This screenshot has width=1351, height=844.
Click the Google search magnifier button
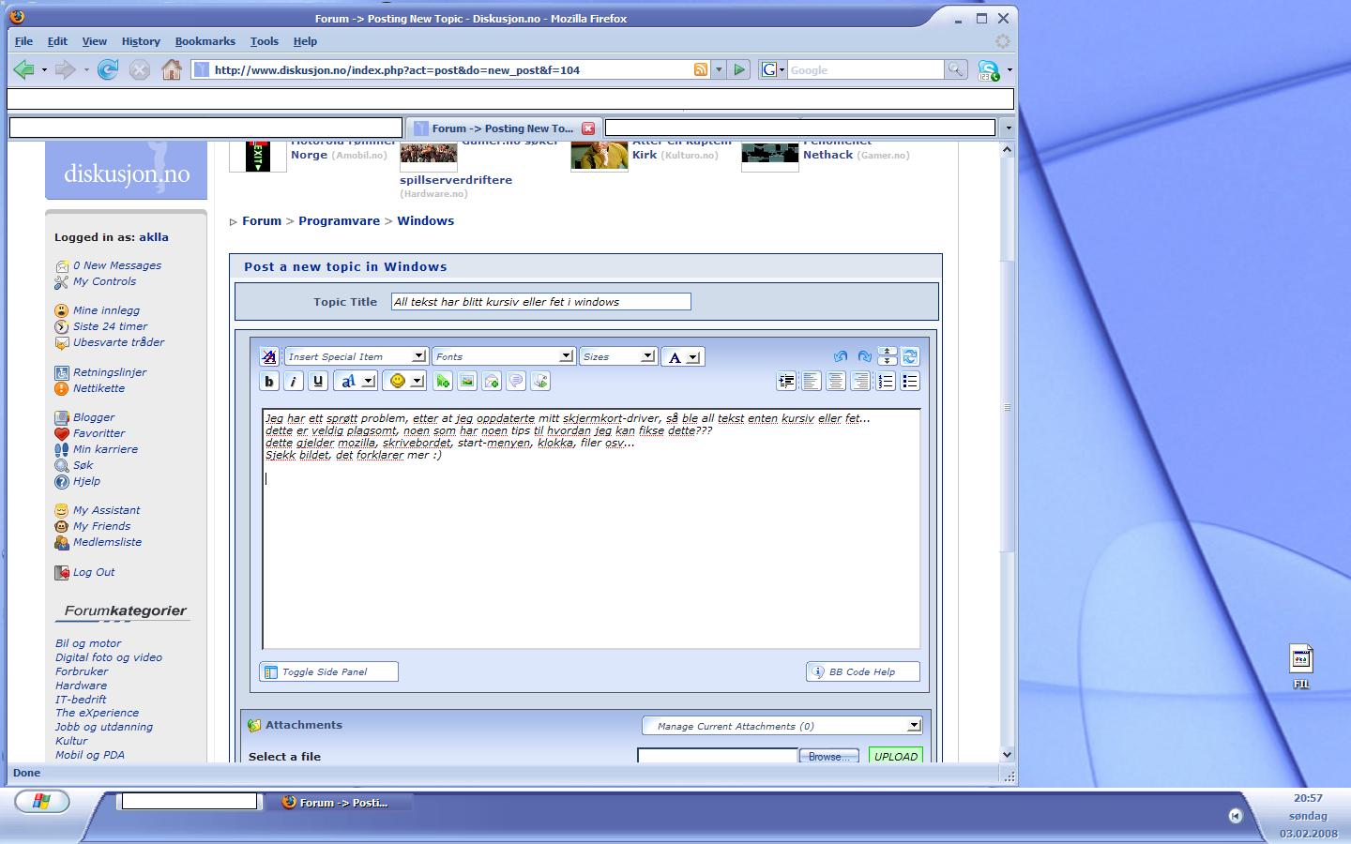[x=955, y=69]
